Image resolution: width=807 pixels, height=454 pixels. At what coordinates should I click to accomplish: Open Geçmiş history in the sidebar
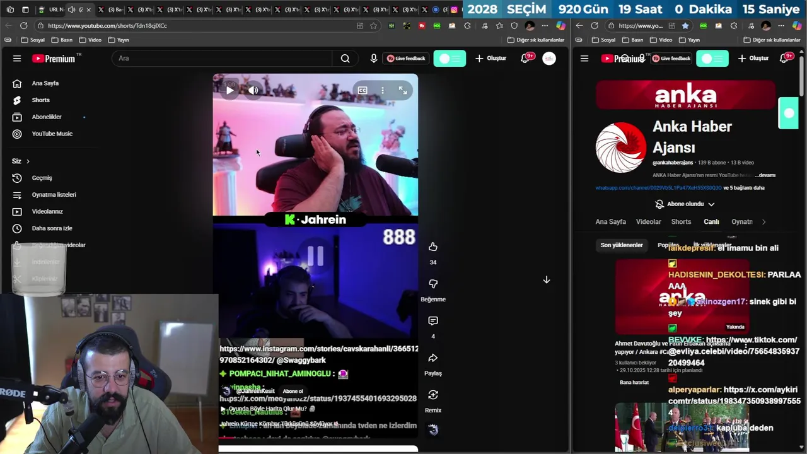point(42,178)
